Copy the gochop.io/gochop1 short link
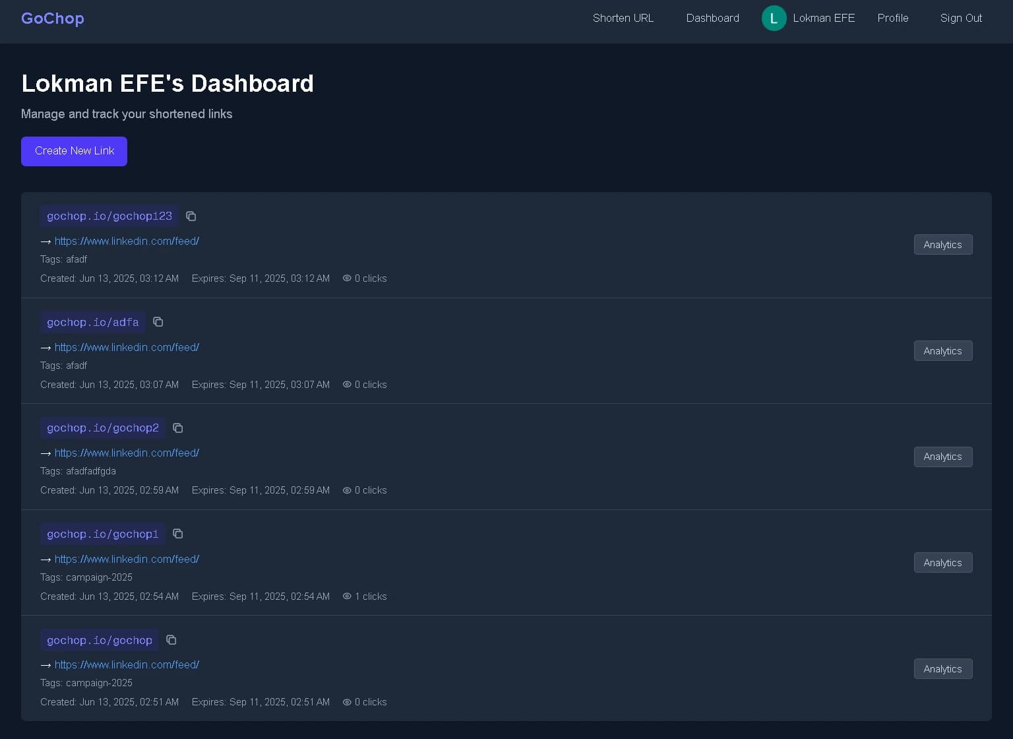The width and height of the screenshot is (1013, 739). point(178,534)
